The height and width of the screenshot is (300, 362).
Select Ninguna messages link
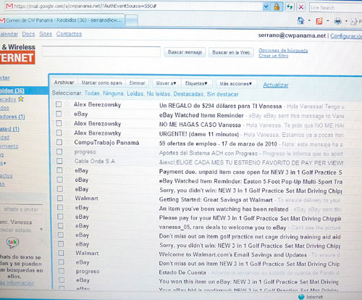pos(113,93)
